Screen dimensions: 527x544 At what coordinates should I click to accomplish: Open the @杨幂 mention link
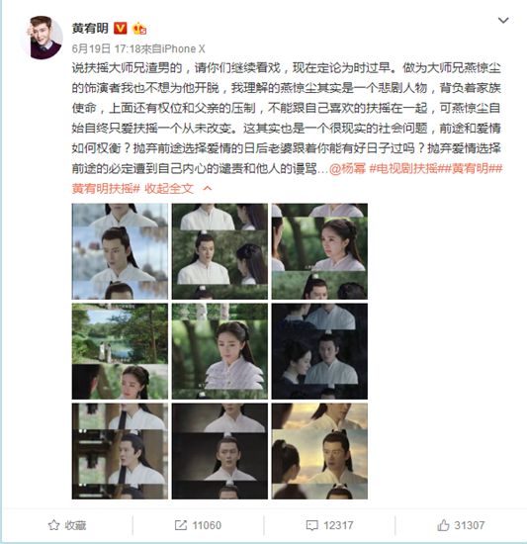(x=347, y=168)
